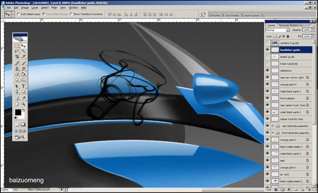Select the Type tool
This screenshot has height=193, width=318.
tap(23, 86)
